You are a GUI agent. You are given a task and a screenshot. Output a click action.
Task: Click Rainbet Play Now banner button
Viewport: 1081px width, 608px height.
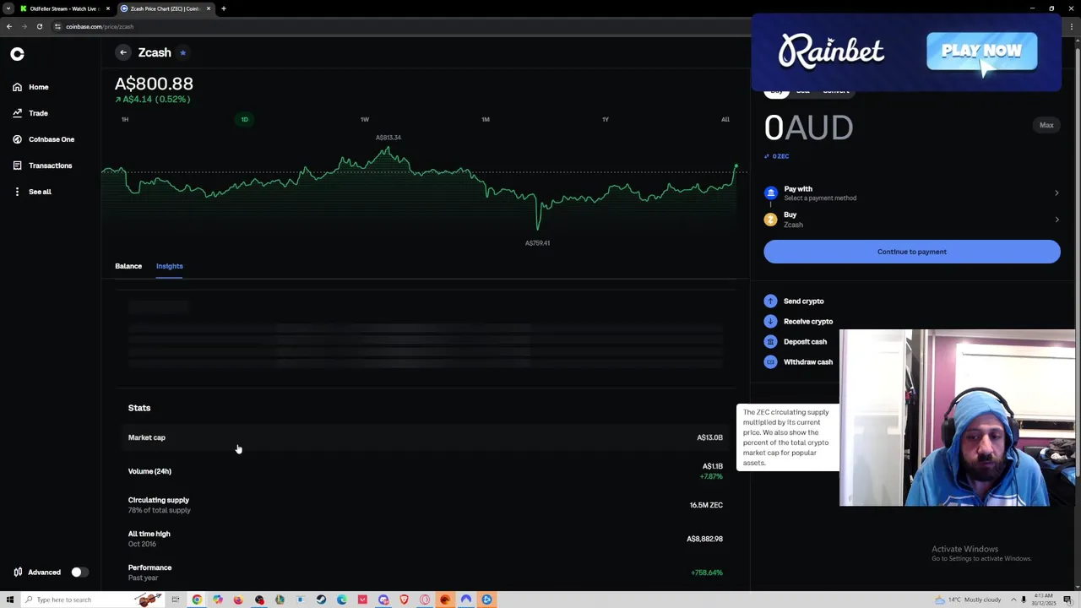coord(981,52)
